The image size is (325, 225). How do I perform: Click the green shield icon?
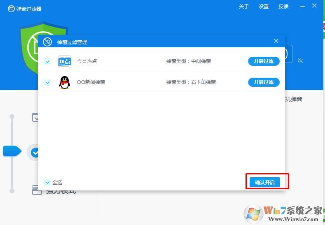[29, 49]
